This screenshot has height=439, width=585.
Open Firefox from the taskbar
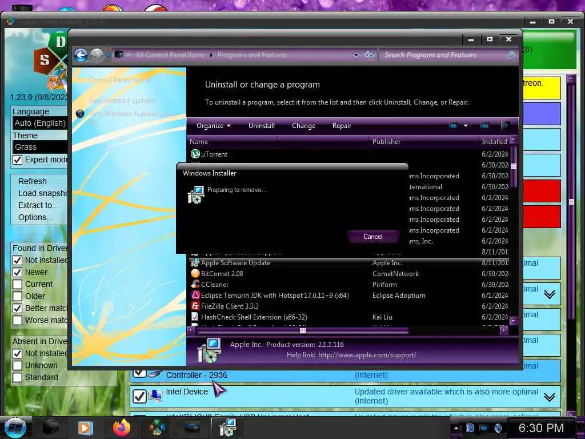pos(121,428)
